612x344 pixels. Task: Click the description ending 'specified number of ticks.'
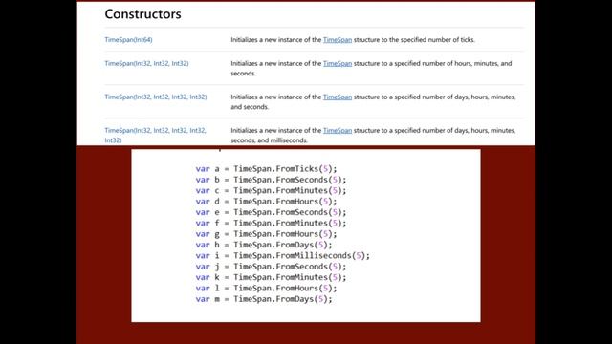point(353,40)
